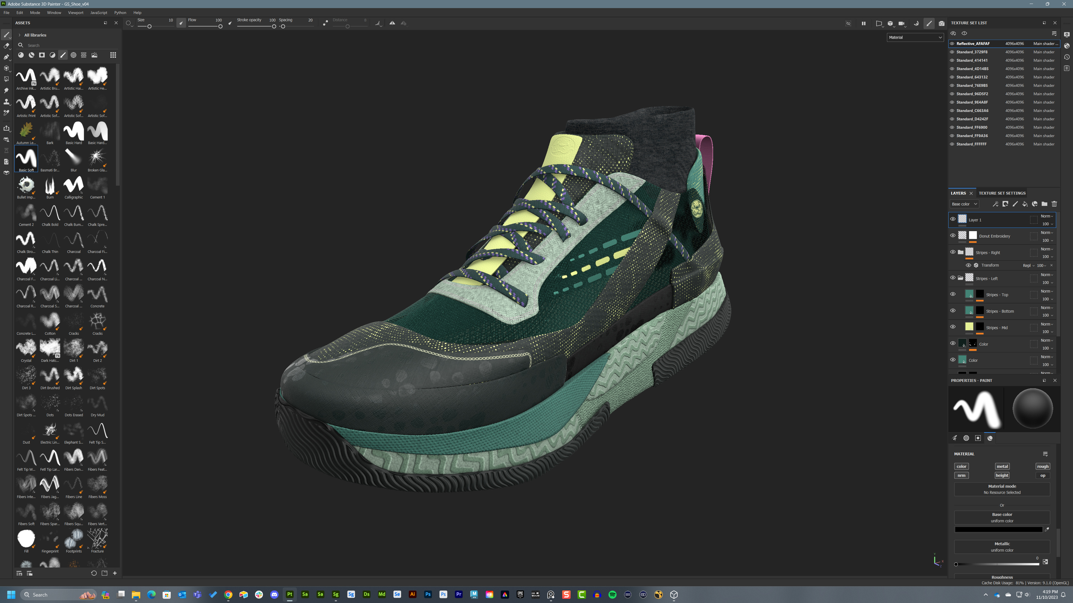This screenshot has width=1073, height=603.
Task: Select the Polygon Fill tool
Action: coord(6,79)
